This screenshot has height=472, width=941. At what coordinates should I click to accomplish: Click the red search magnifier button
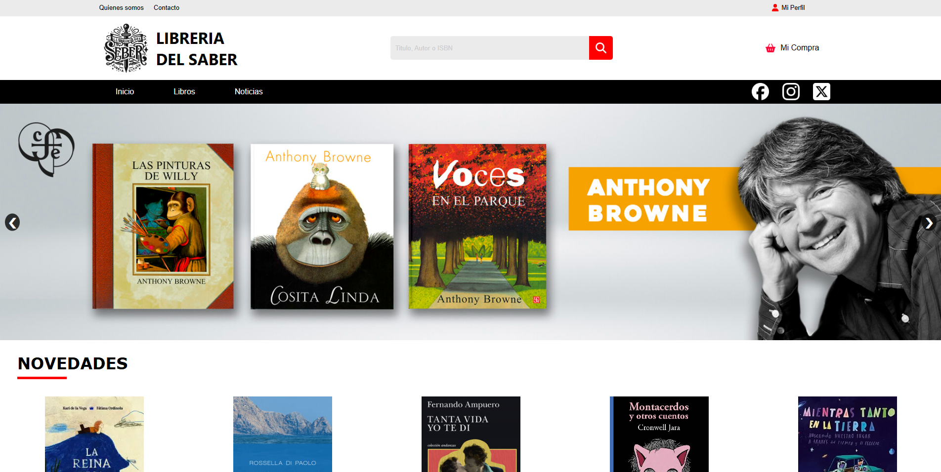point(600,48)
